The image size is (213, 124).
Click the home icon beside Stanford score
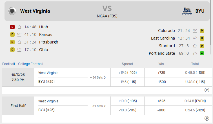(195, 46)
